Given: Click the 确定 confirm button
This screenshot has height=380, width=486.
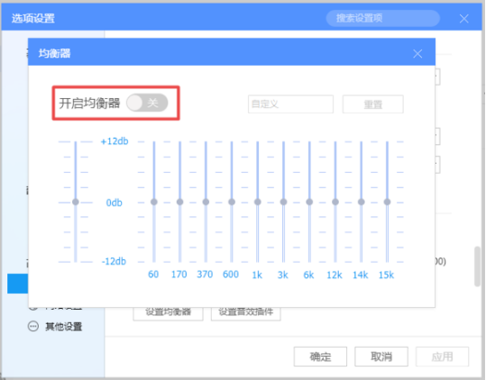Looking at the screenshot, I should coord(320,357).
